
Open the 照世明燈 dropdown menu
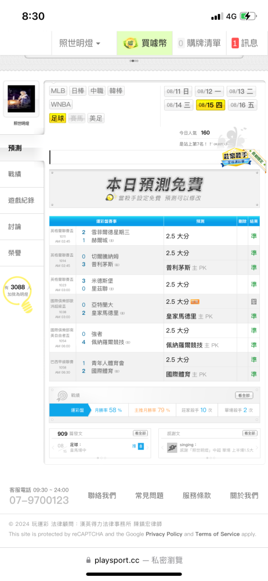coord(80,44)
